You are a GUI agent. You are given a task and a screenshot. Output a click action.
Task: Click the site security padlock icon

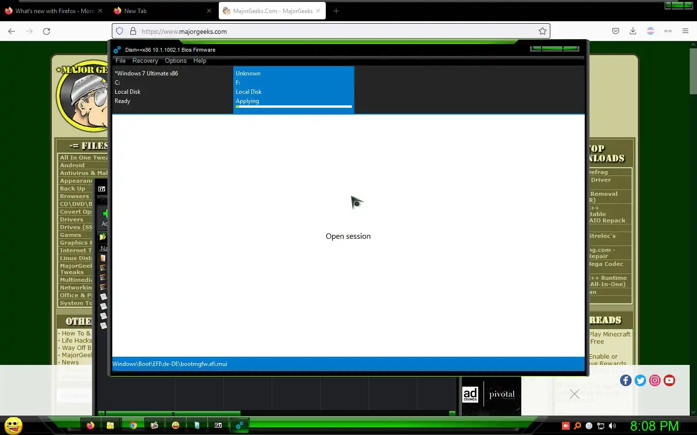(x=133, y=31)
